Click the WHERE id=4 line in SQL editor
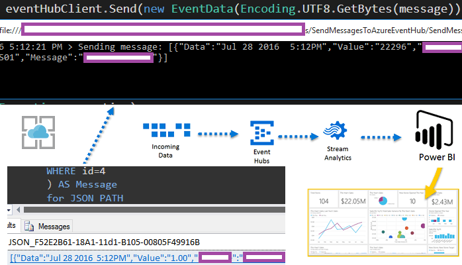Viewport: 462px width, 265px height. 74,171
